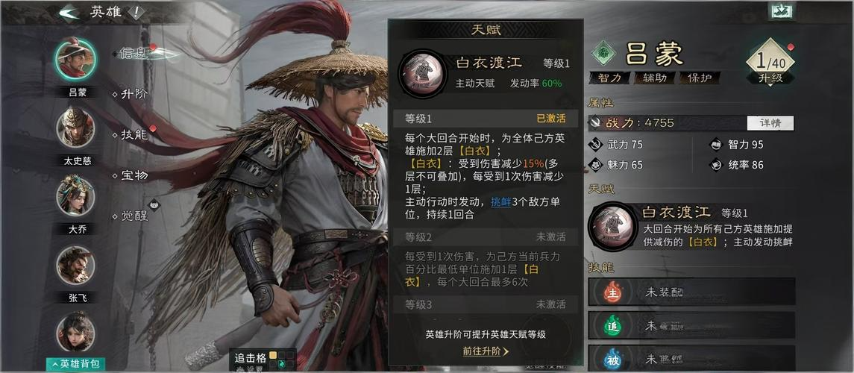Click the back arrow beside 英雄
Image resolution: width=854 pixels, height=373 pixels.
[x=69, y=13]
